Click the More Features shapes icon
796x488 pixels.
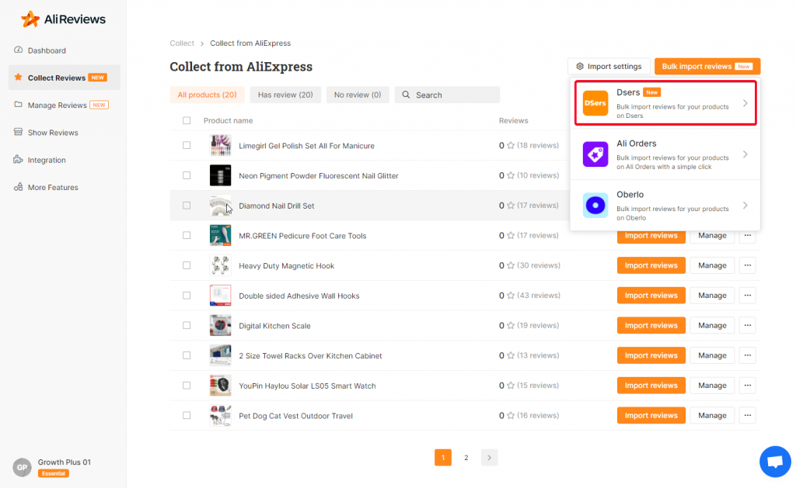coord(19,186)
